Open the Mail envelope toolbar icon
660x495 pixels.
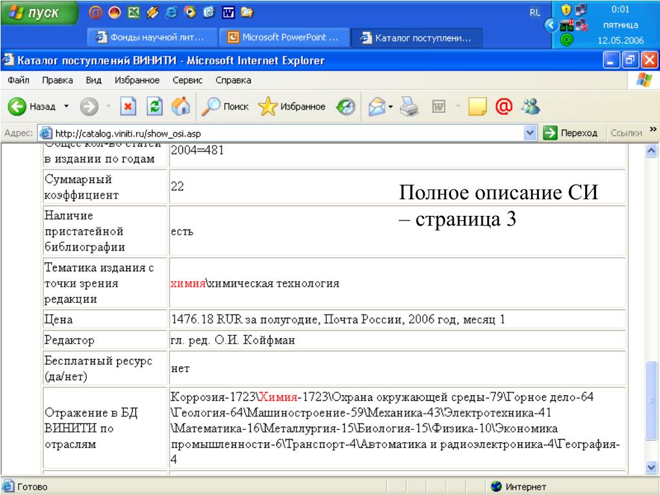(x=376, y=106)
